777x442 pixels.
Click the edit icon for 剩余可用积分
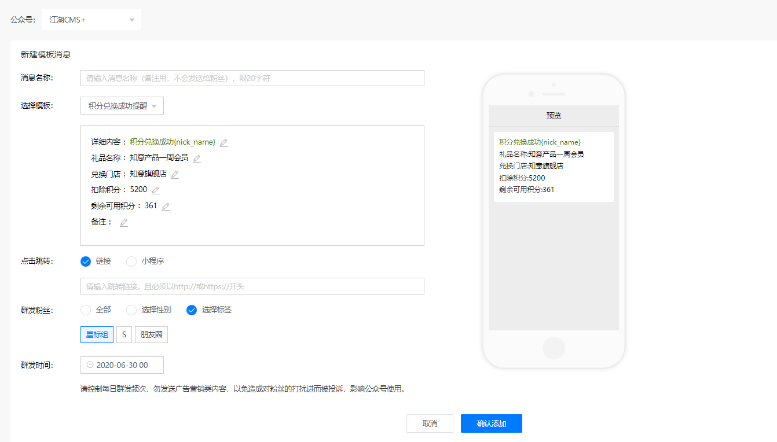[x=166, y=207]
